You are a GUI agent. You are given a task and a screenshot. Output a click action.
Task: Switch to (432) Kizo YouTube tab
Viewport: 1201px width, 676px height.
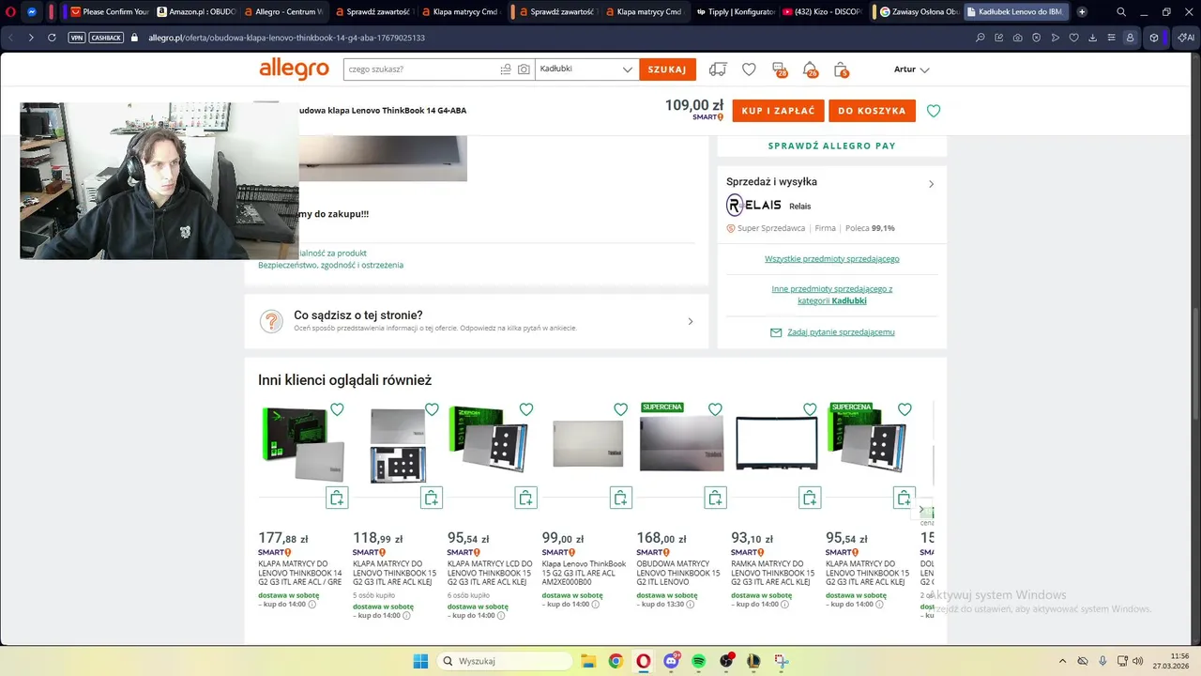[821, 12]
